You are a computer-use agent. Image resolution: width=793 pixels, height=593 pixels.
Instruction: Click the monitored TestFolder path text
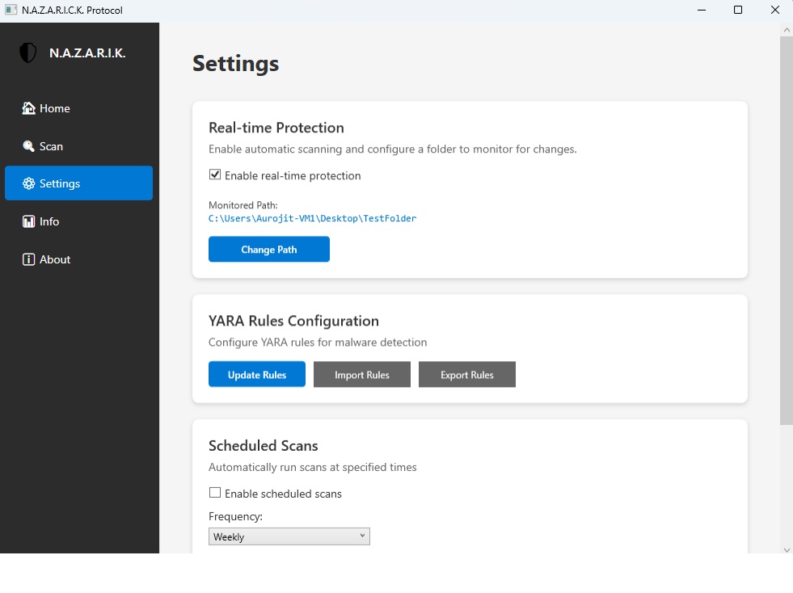[x=312, y=218]
